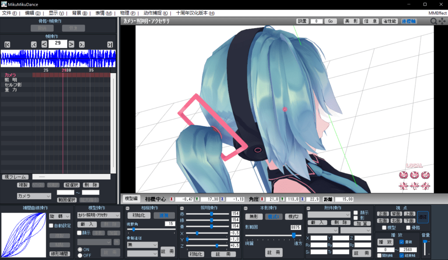Open the 旋轉 interpolation curve dropdown

[x=59, y=216]
